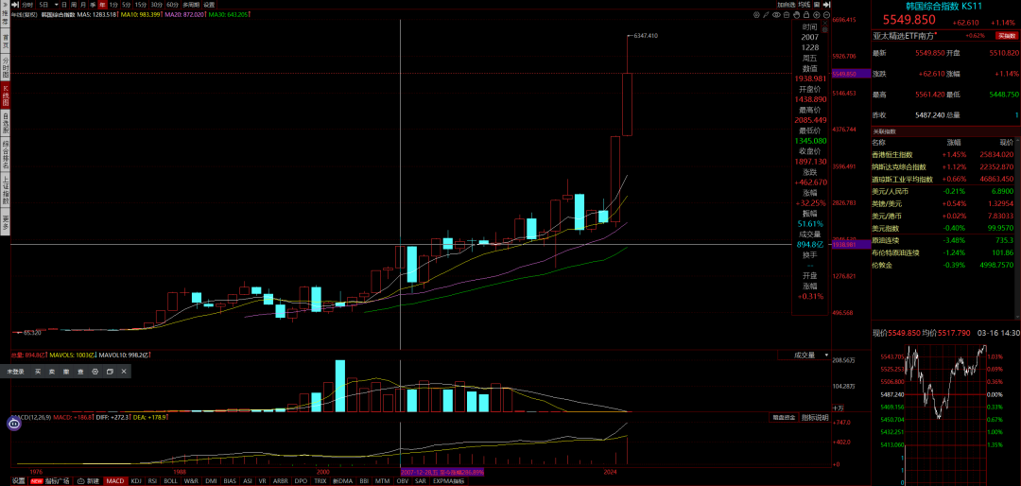
Task: Select BIAS indicator tab
Action: pos(230,480)
